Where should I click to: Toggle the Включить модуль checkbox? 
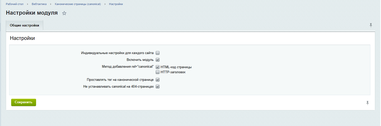(157, 60)
